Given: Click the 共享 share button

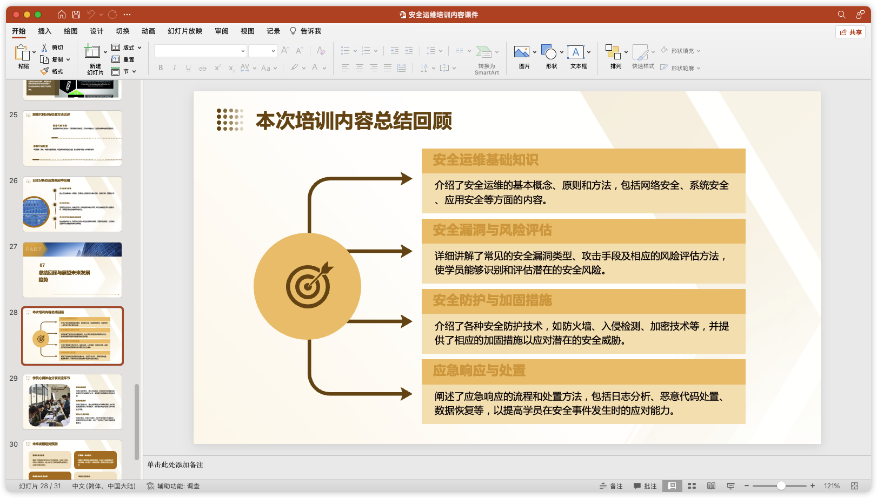Looking at the screenshot, I should click(851, 32).
